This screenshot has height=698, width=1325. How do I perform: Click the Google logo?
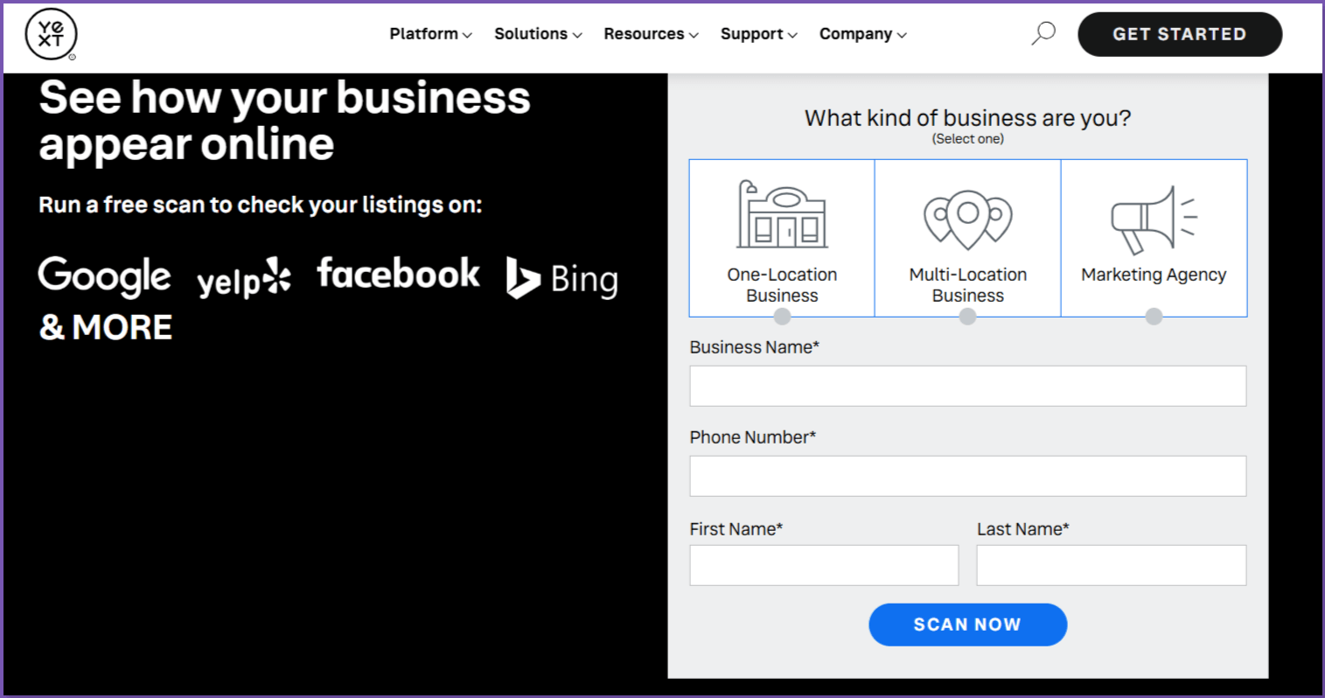104,277
